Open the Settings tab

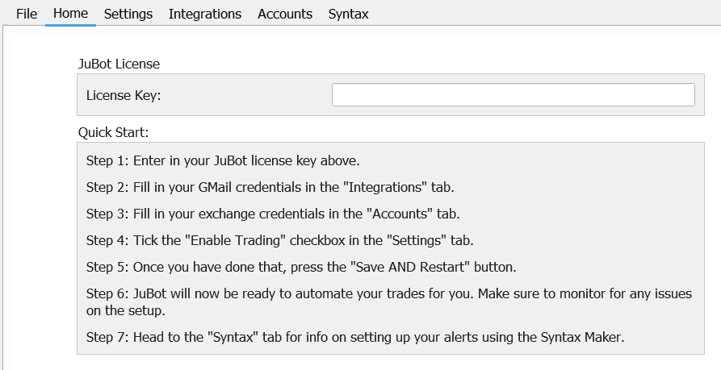(128, 14)
